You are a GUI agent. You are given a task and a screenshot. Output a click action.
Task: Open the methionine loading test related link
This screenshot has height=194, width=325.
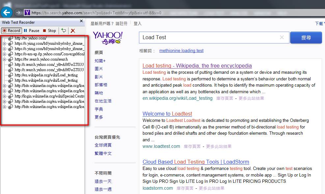(181, 51)
